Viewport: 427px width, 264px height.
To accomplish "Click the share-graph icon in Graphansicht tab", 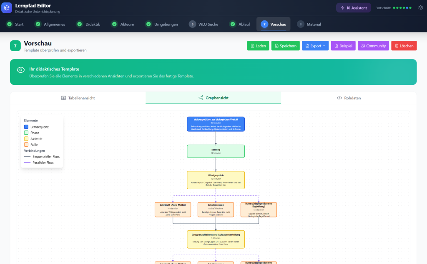I will pyautogui.click(x=201, y=98).
